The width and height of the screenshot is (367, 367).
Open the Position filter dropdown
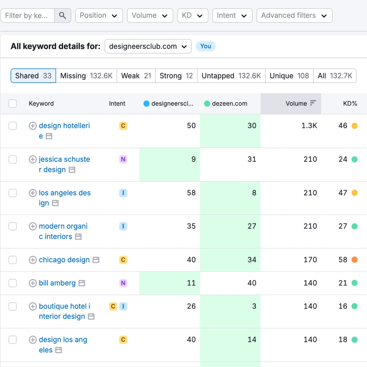(99, 15)
